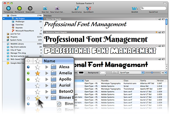This screenshot has width=171, height=114.
Task: Create a New Set from toolbar
Action: pyautogui.click(x=45, y=9)
